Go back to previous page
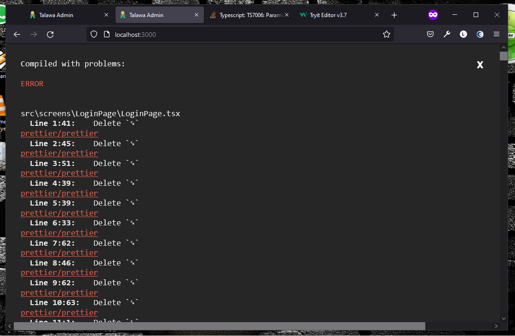 pos(17,35)
